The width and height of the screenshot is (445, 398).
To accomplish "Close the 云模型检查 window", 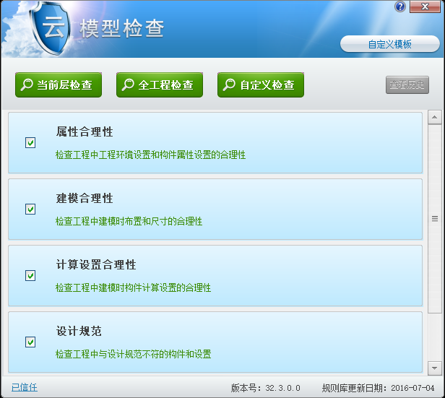I will [426, 7].
